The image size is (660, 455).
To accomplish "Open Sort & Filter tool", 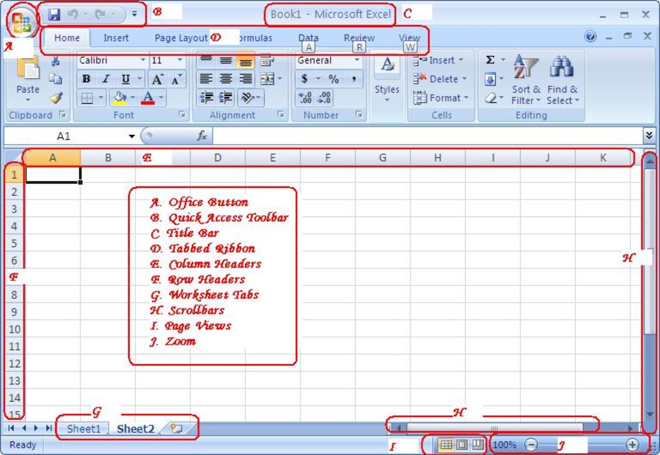I will [x=526, y=80].
